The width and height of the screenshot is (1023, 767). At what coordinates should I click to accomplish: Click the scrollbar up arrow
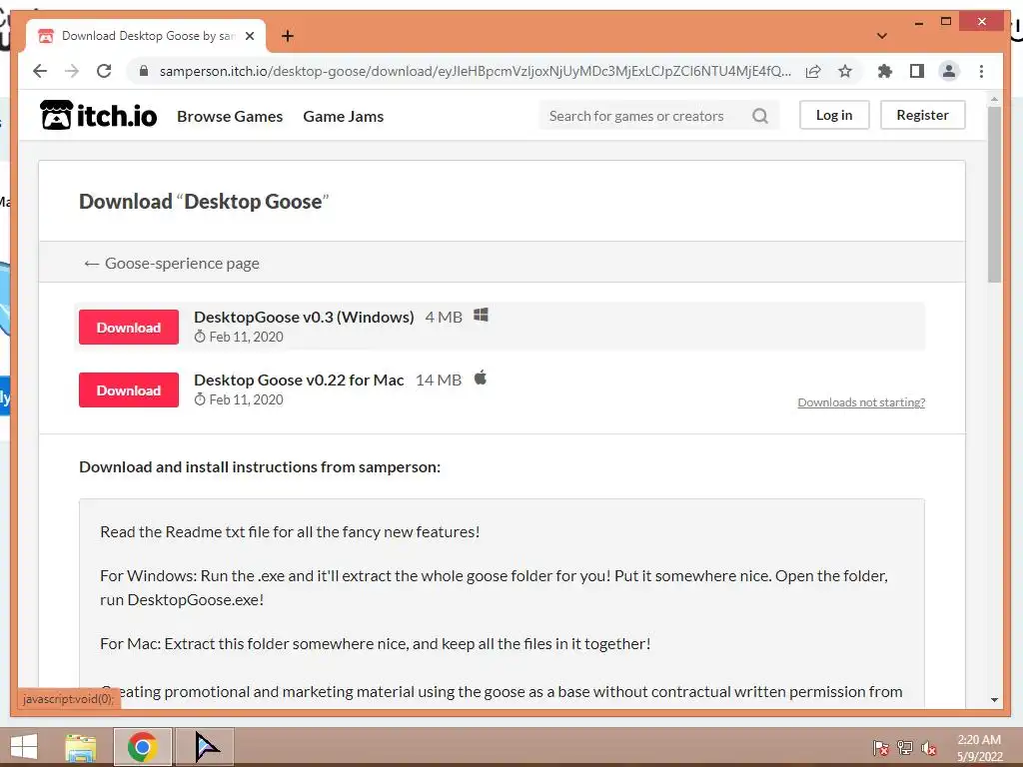coord(994,100)
